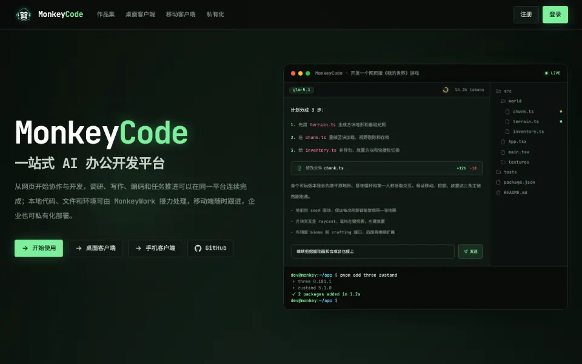Focus the chat prompt input field

point(373,251)
